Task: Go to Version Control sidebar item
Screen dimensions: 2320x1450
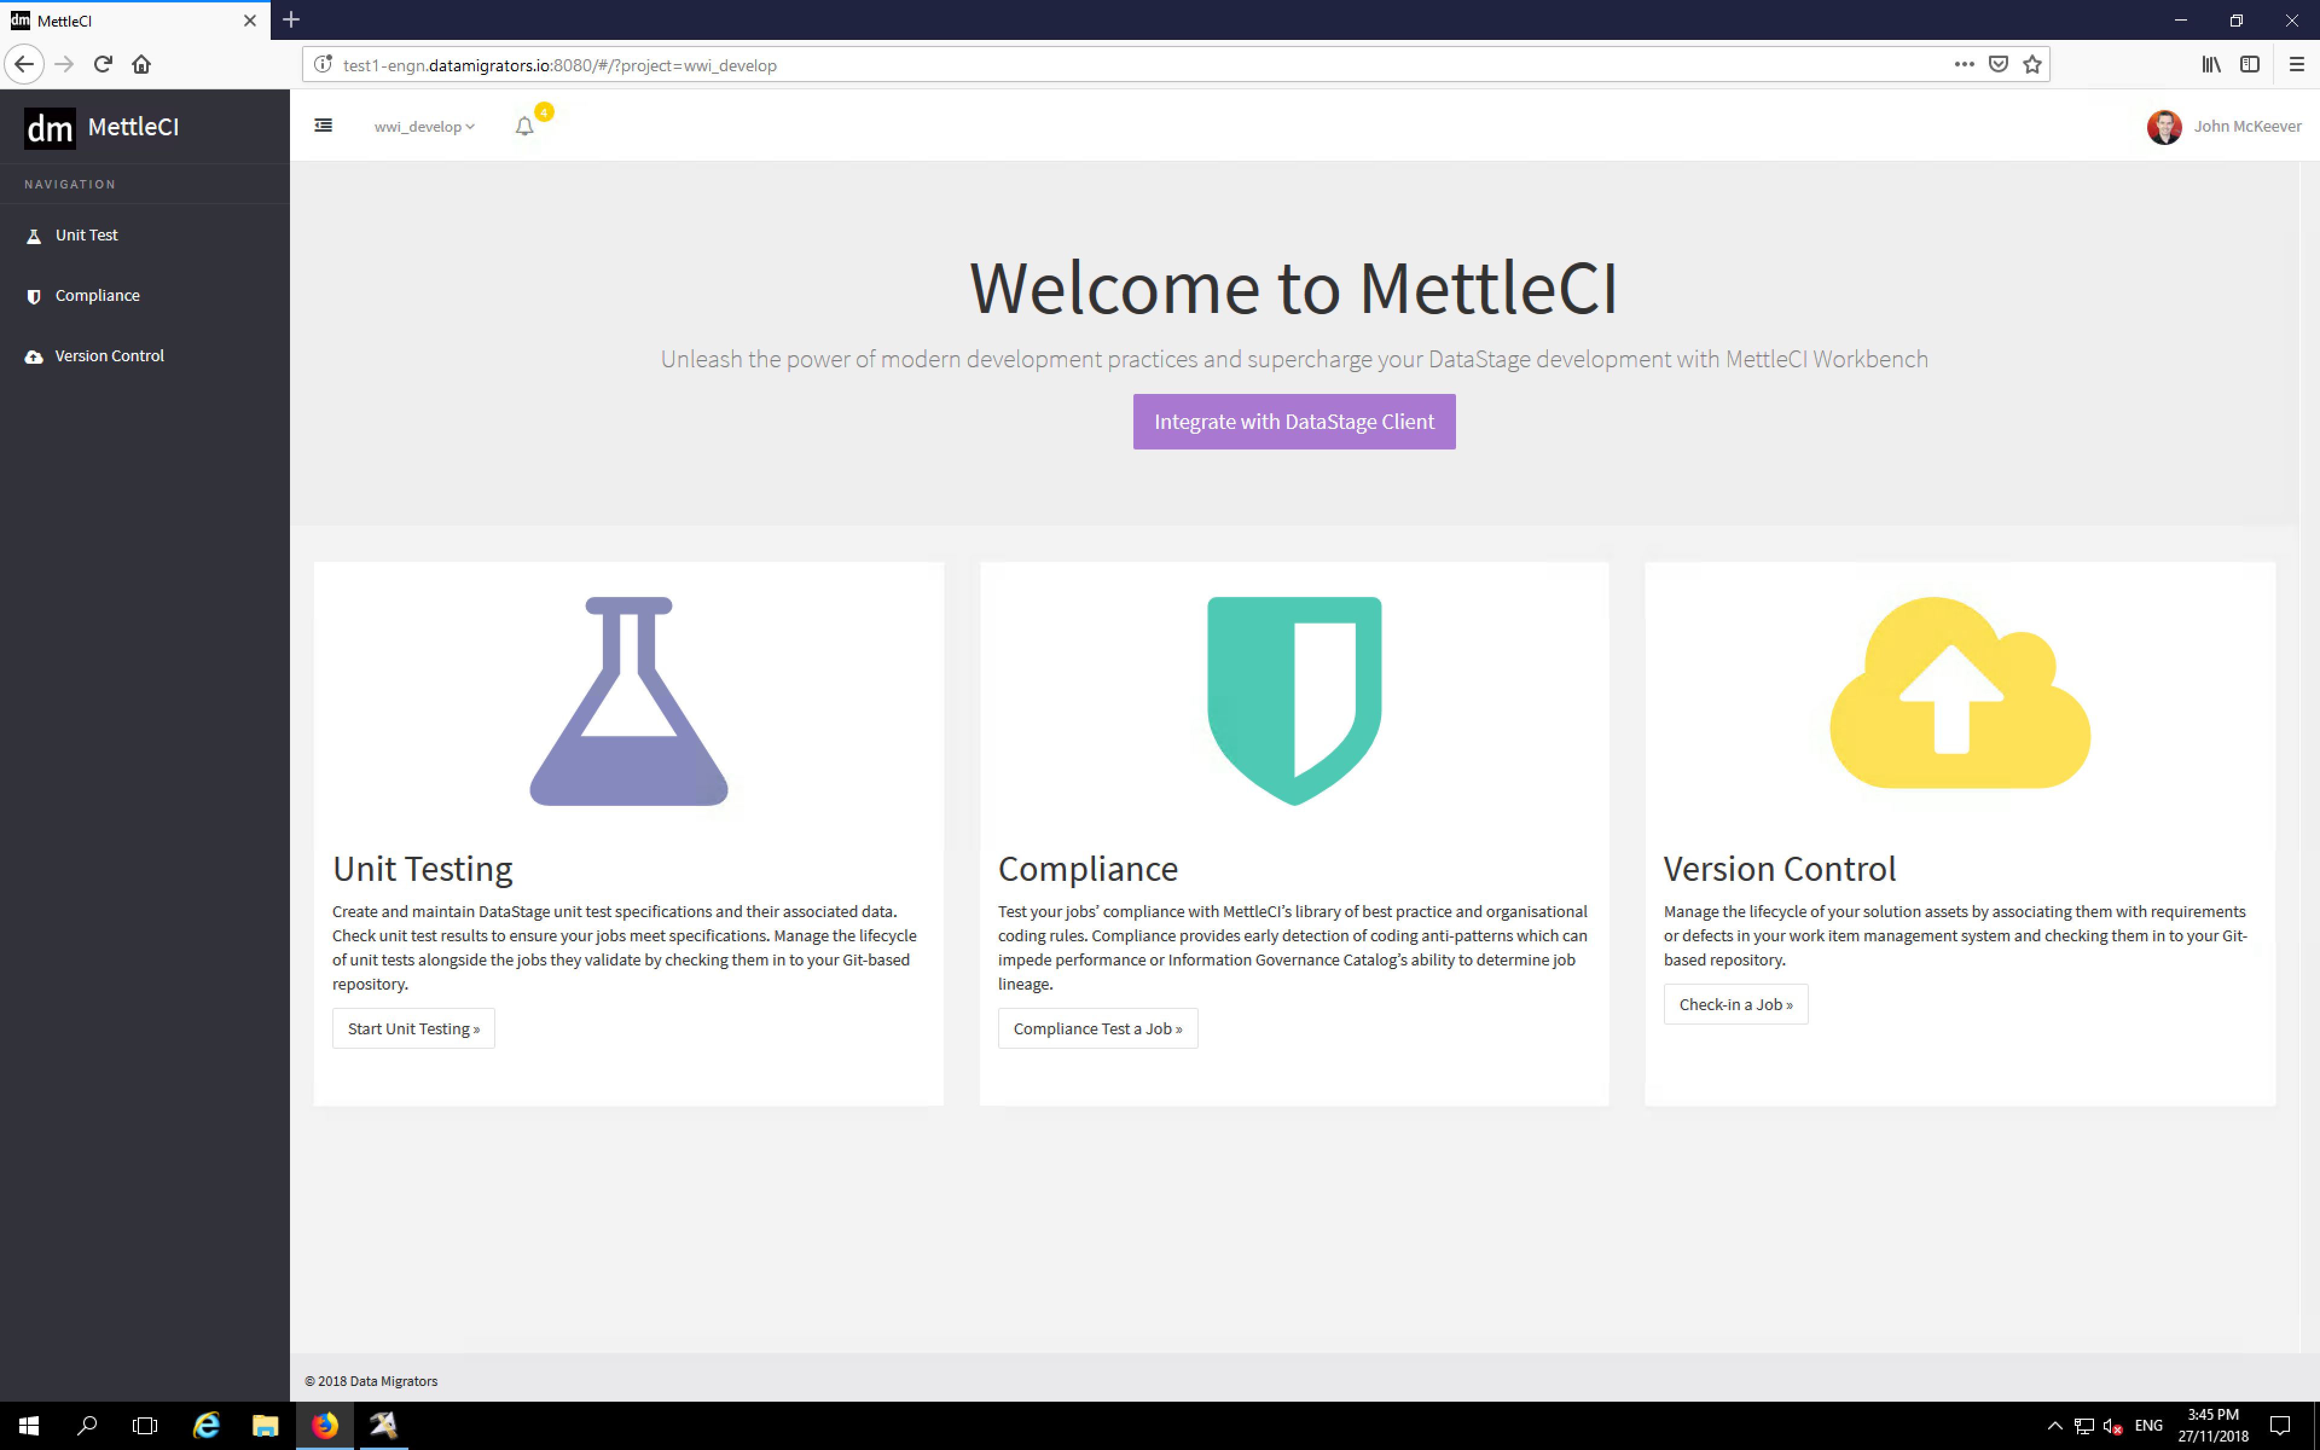Action: click(108, 356)
